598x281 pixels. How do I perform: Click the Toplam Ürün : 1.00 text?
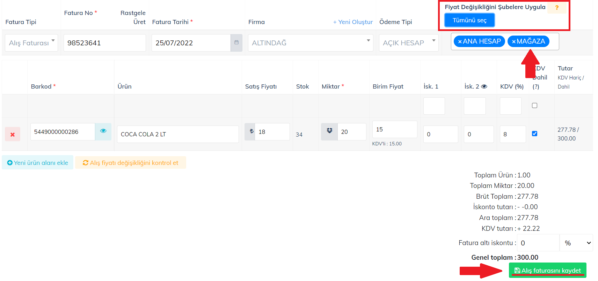502,175
